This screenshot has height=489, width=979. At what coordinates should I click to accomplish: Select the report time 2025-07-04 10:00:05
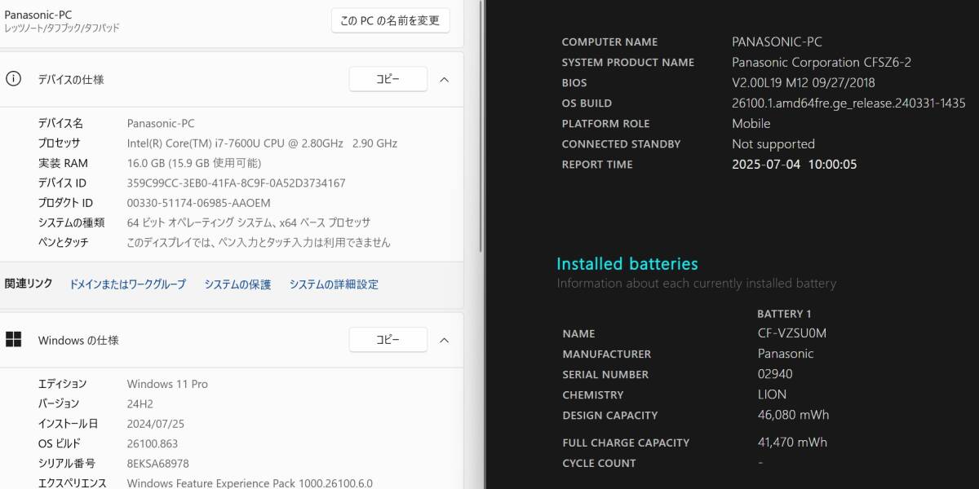click(795, 164)
